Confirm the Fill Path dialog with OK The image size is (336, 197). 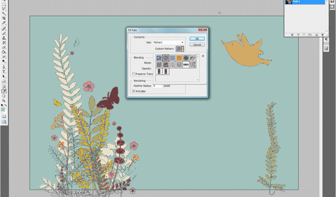pyautogui.click(x=197, y=39)
